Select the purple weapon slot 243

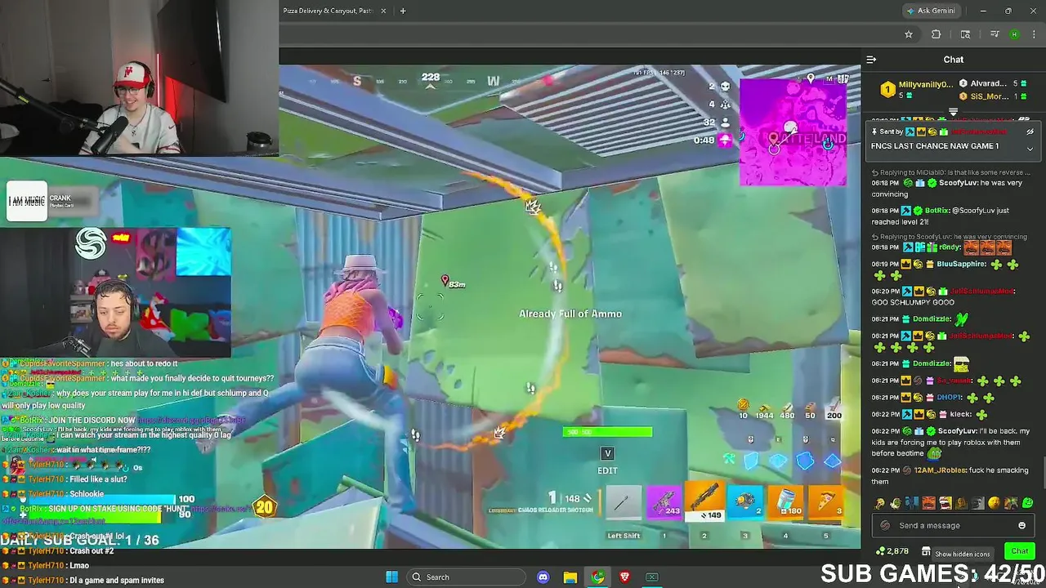pyautogui.click(x=664, y=504)
